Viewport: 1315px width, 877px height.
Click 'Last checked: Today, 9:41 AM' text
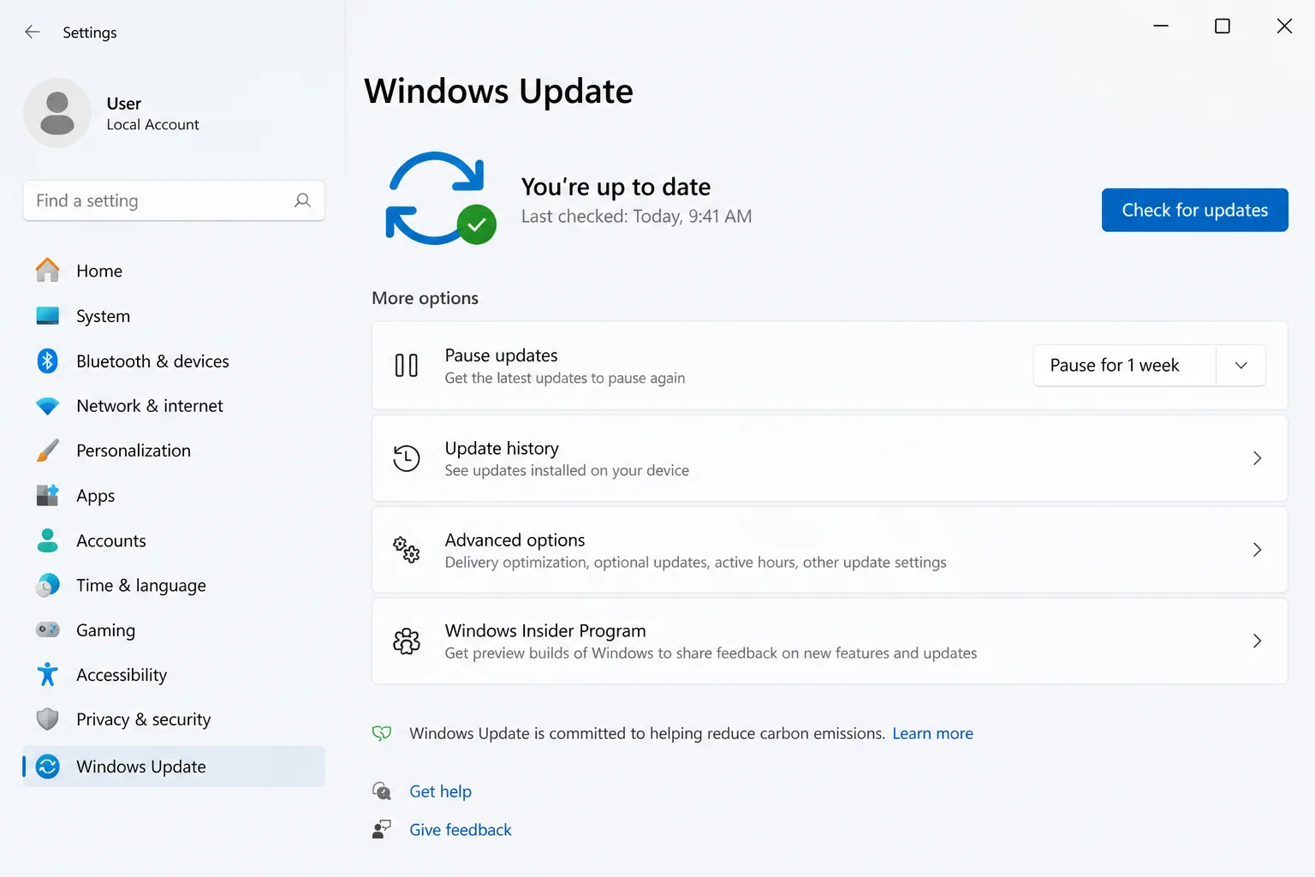(x=636, y=217)
